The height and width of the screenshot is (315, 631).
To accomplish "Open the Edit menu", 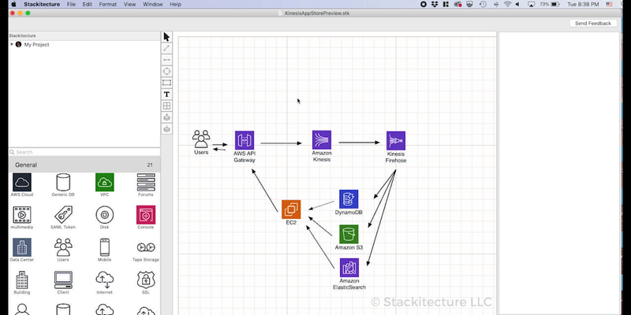I will [87, 4].
